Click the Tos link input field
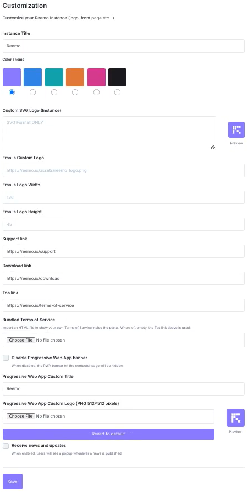The image size is (248, 492). pos(124,305)
